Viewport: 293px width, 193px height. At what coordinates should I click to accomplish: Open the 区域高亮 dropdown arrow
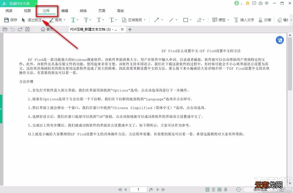[144, 20]
